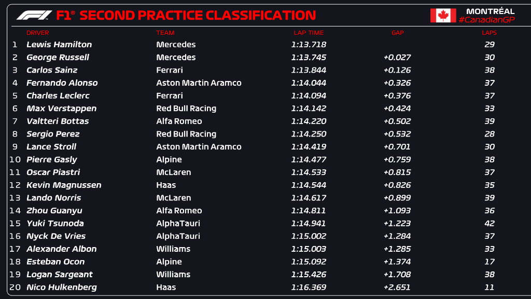Open Nico Hulkenberg's row entry
The image size is (531, 299).
coord(61,287)
